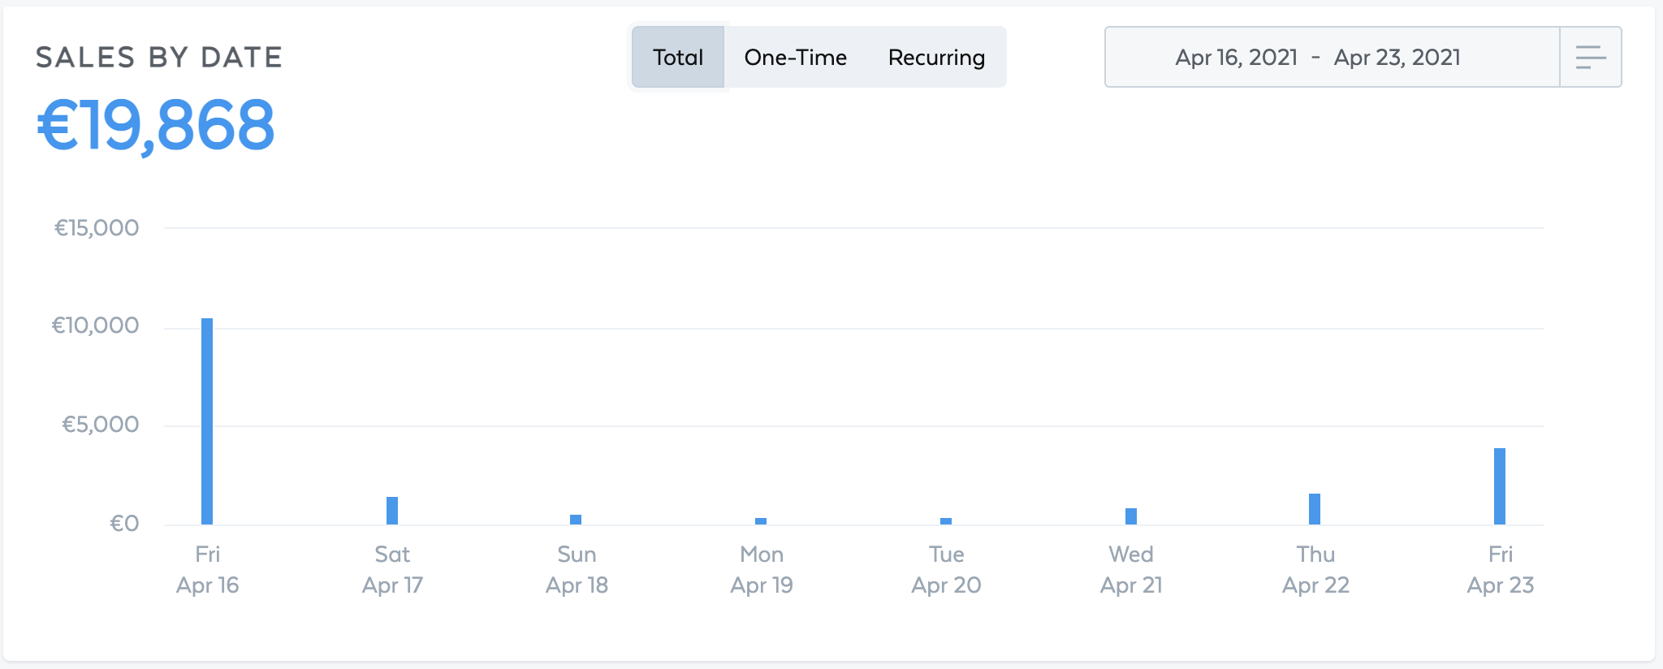Switch to Recurring sales view
The width and height of the screenshot is (1663, 669).
click(936, 57)
